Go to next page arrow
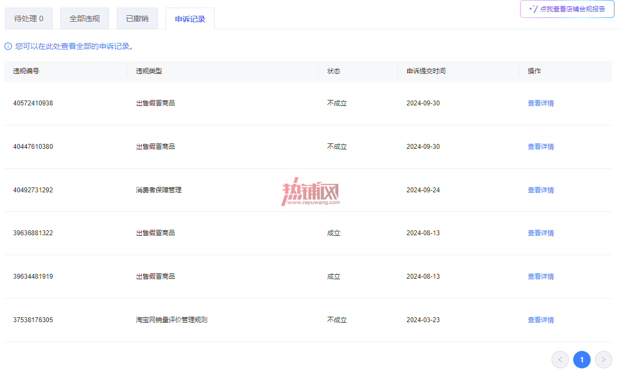Image resolution: width=621 pixels, height=383 pixels. tap(603, 360)
